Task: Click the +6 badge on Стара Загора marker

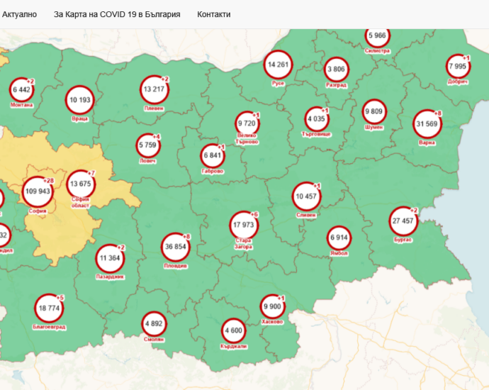Action: (254, 214)
